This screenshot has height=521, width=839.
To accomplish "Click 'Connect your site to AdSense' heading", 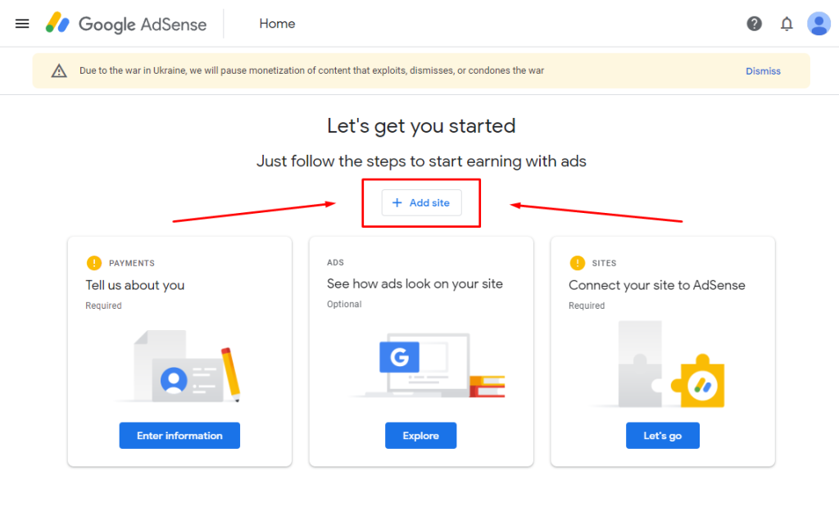I will (656, 285).
